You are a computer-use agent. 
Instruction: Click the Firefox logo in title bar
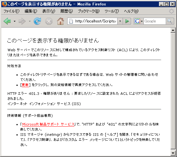tap(4, 4)
